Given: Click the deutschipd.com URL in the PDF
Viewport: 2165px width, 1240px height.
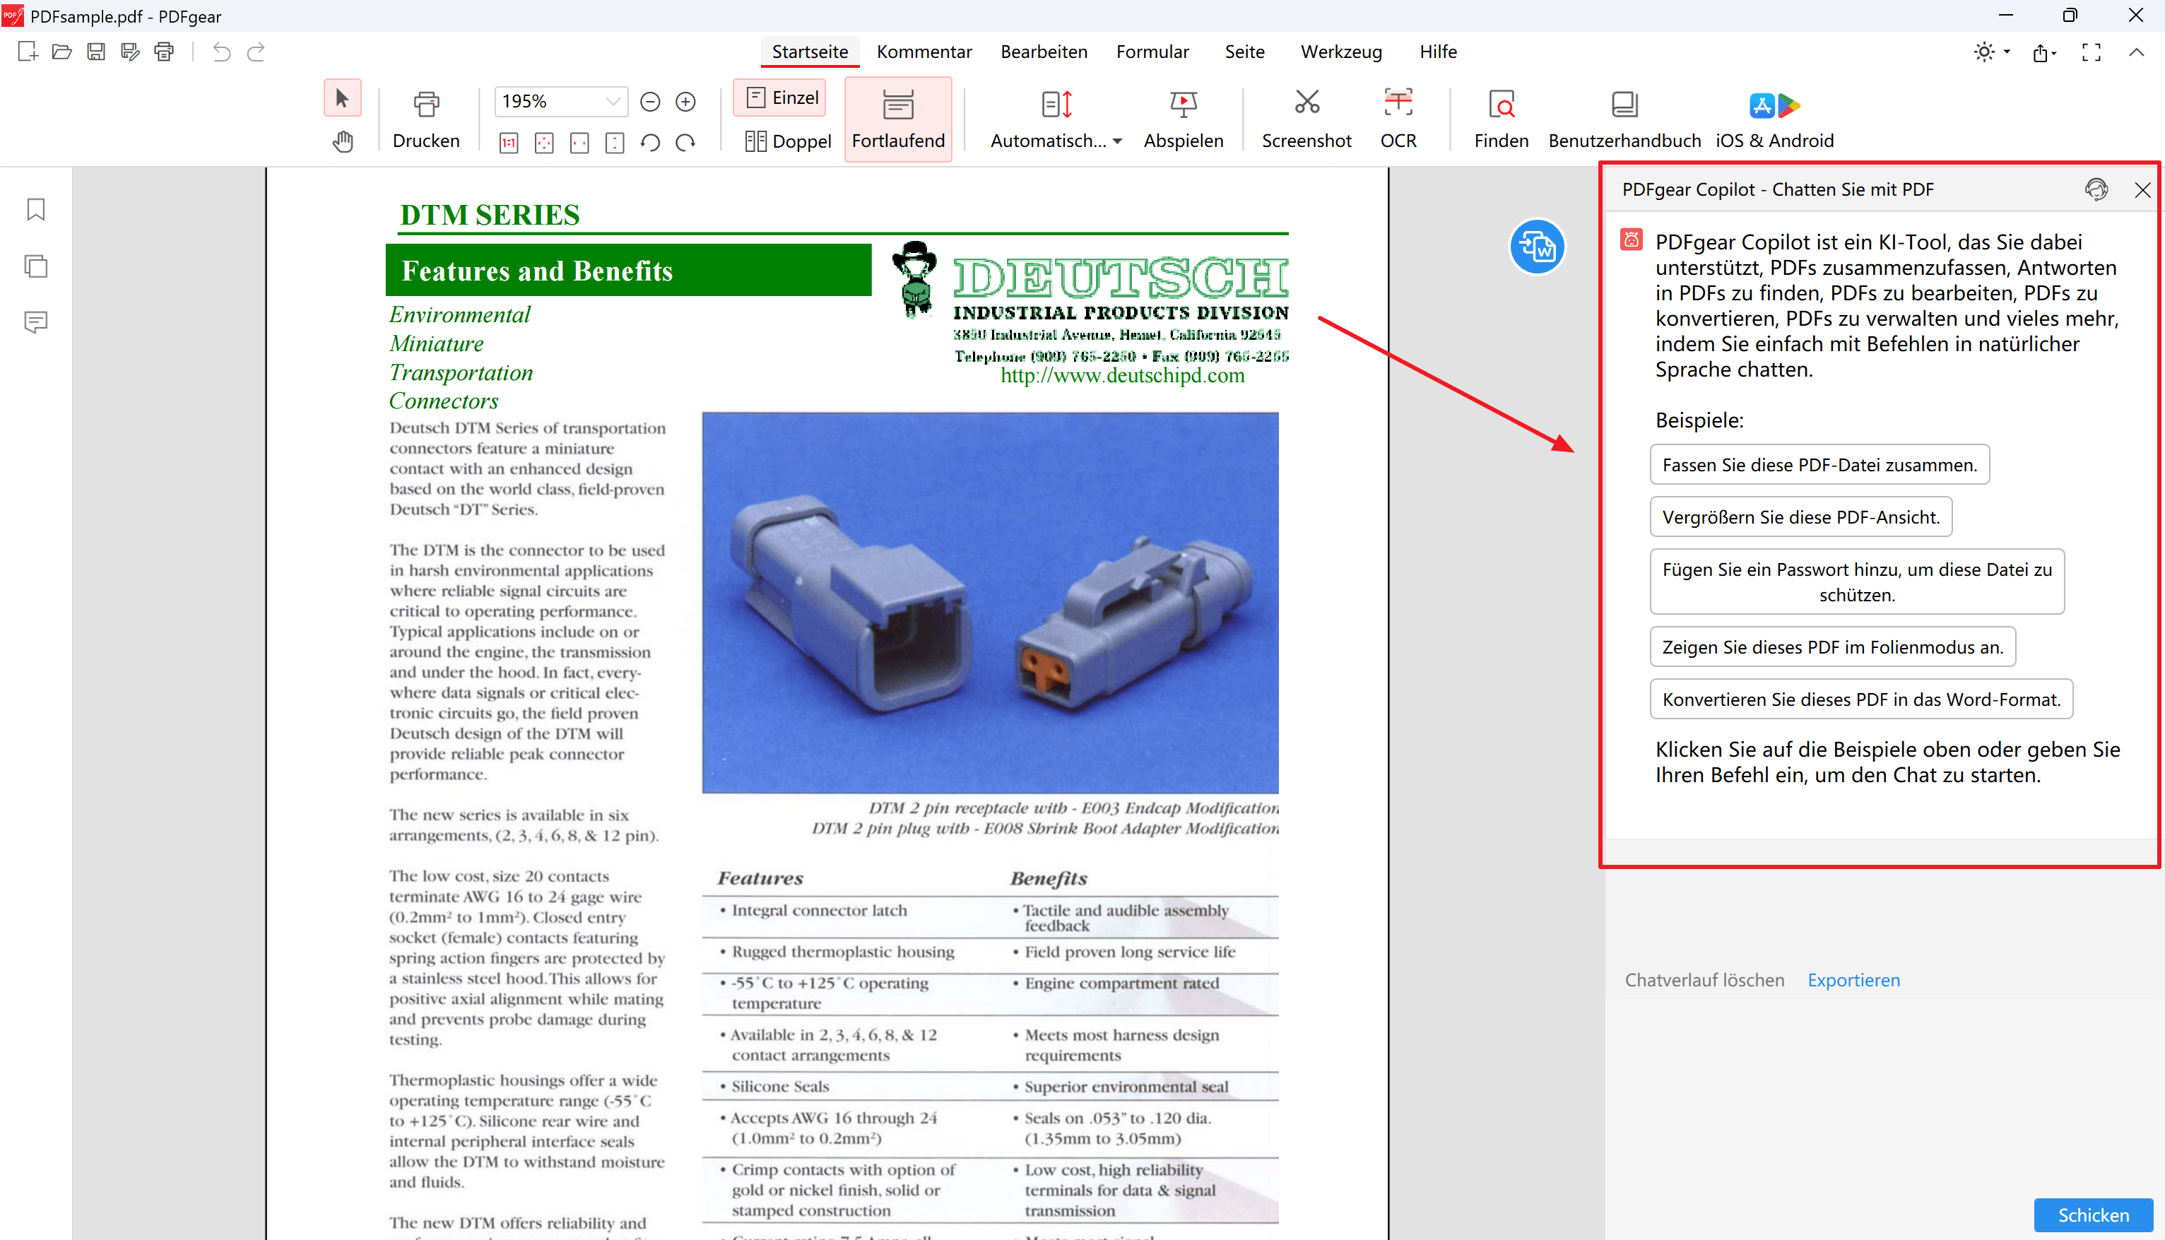Looking at the screenshot, I should point(1121,376).
